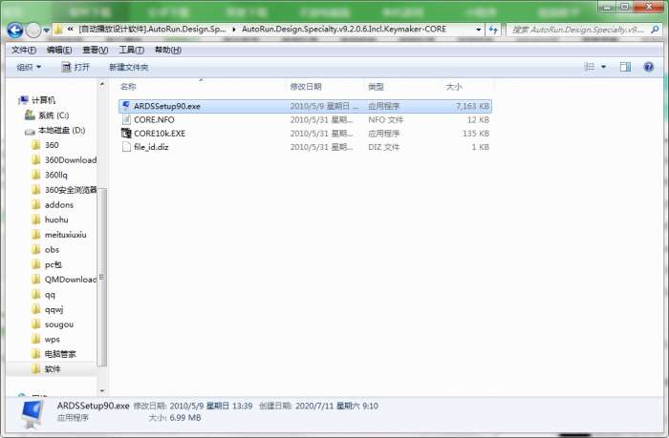Open the qq folder in tree

[50, 295]
